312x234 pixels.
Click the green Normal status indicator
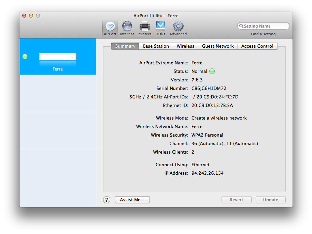click(x=212, y=71)
